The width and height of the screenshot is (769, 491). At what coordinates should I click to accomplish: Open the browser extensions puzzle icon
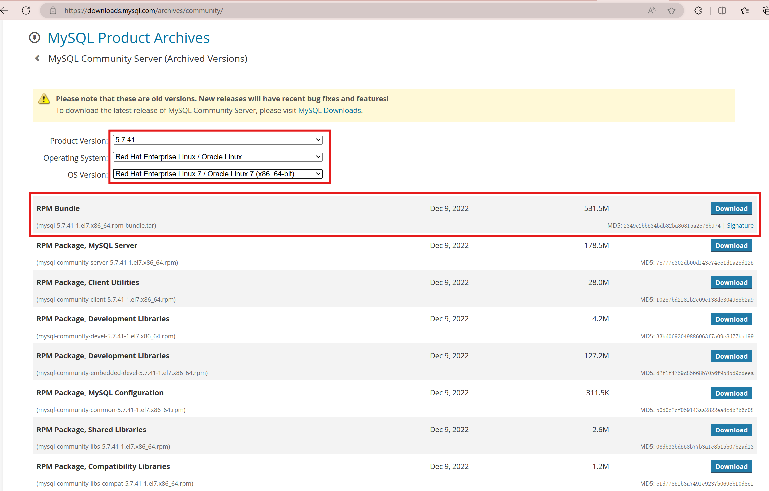(x=698, y=11)
